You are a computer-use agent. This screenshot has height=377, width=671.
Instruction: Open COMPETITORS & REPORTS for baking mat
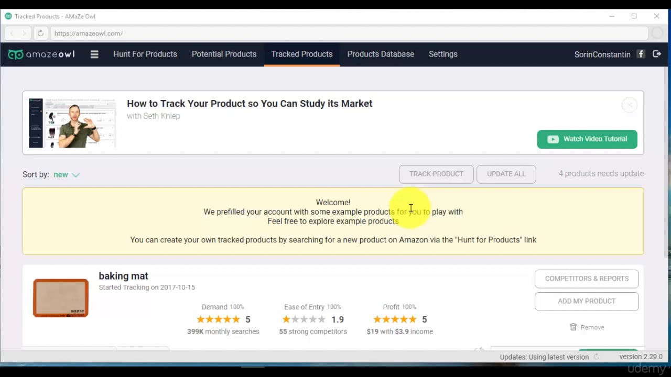point(587,279)
